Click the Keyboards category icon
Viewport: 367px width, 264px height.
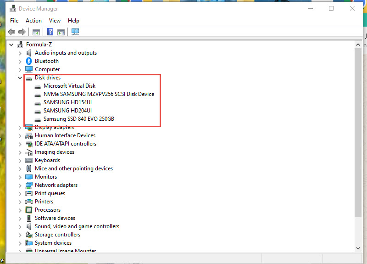click(x=29, y=160)
